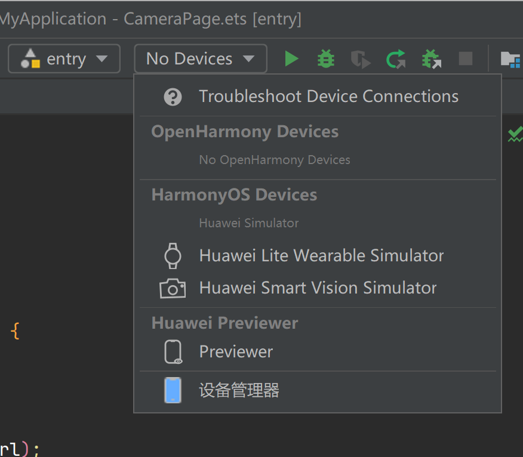Choose Huawei Smart Vision Simulator
Image resolution: width=523 pixels, height=457 pixels.
pos(318,288)
